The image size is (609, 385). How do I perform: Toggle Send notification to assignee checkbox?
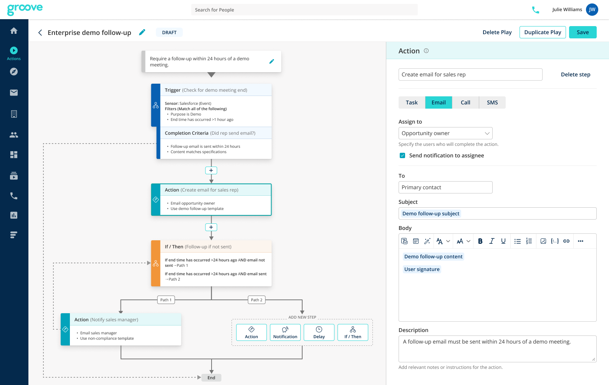tap(402, 155)
